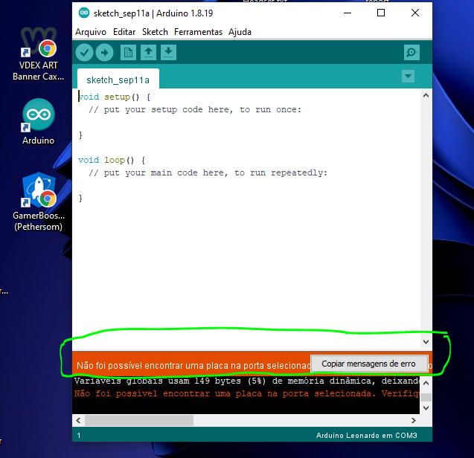Open the Editar menu
474x458 pixels.
[124, 32]
